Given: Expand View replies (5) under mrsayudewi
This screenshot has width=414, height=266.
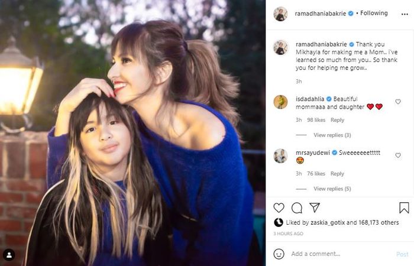Looking at the screenshot, I should point(332,189).
